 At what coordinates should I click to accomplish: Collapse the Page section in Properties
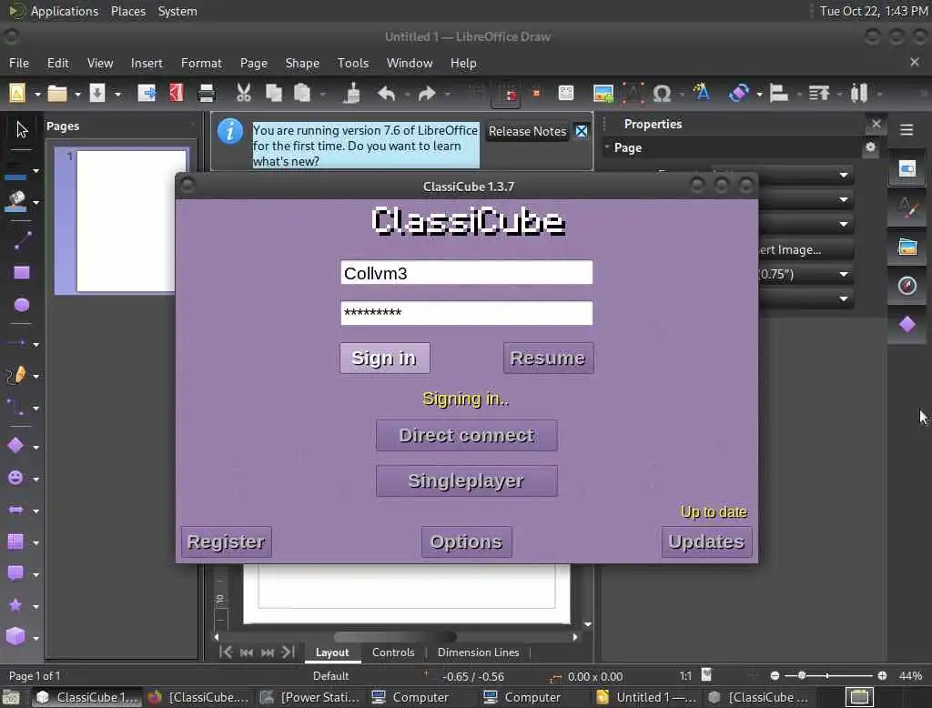coord(607,147)
